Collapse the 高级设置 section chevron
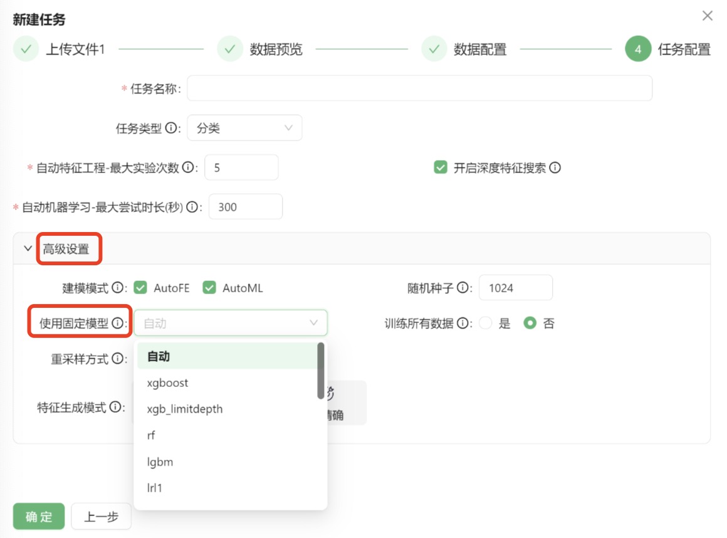Image resolution: width=727 pixels, height=538 pixels. click(x=28, y=249)
